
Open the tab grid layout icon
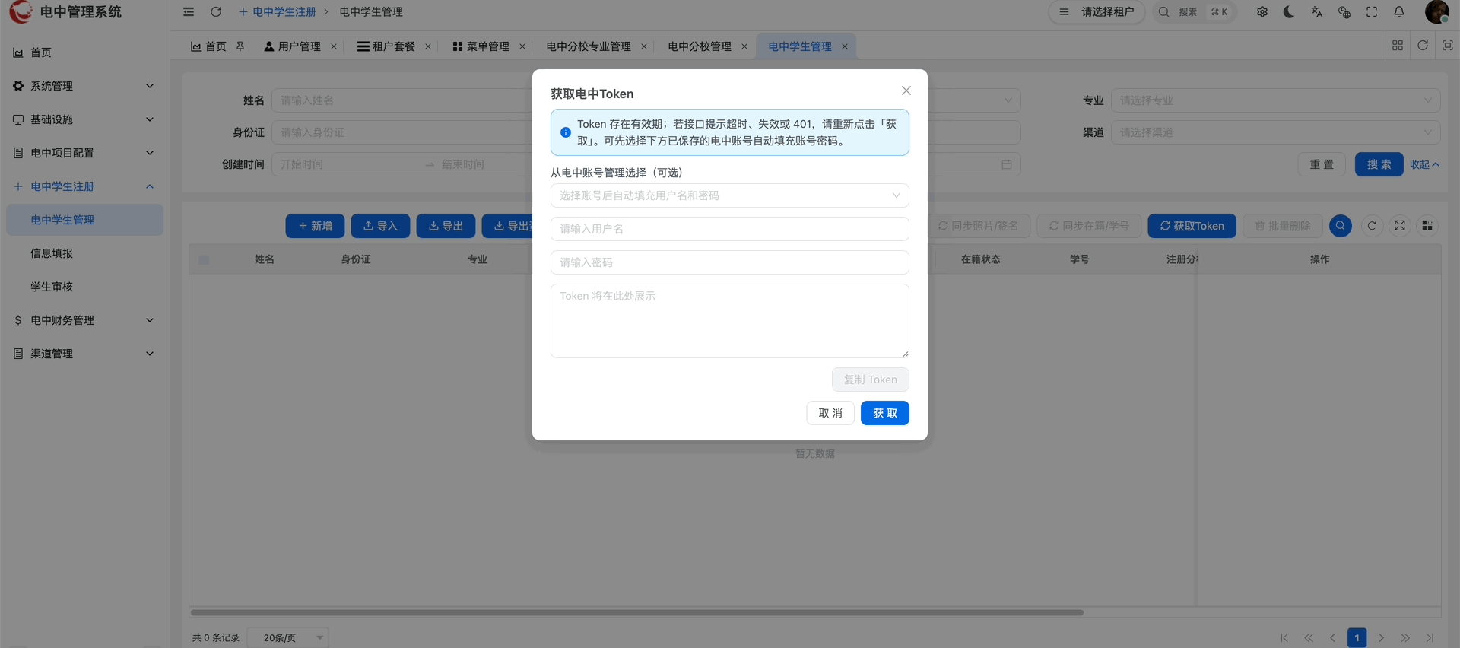coord(1398,46)
